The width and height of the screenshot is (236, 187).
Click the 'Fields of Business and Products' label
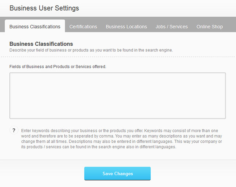(58, 66)
